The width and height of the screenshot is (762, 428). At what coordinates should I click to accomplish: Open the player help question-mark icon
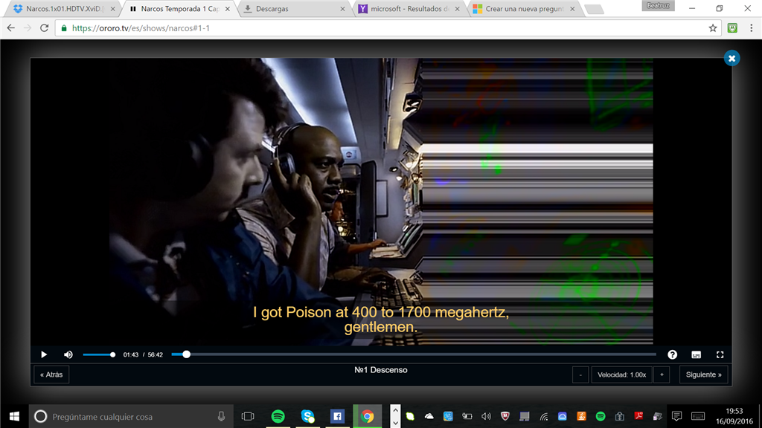click(672, 354)
